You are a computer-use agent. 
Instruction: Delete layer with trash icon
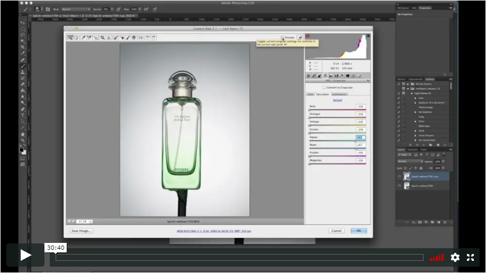[x=445, y=222]
